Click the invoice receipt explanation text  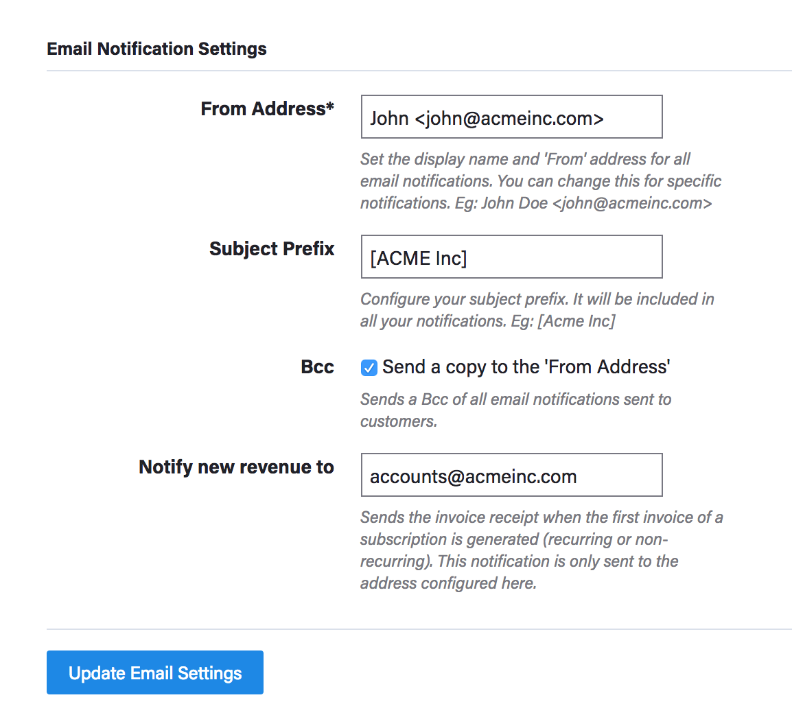pos(541,550)
